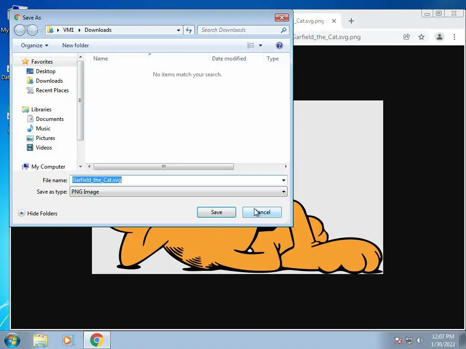Screen dimensions: 466x349
Task: Click the network tray icon
Action: coord(409,340)
